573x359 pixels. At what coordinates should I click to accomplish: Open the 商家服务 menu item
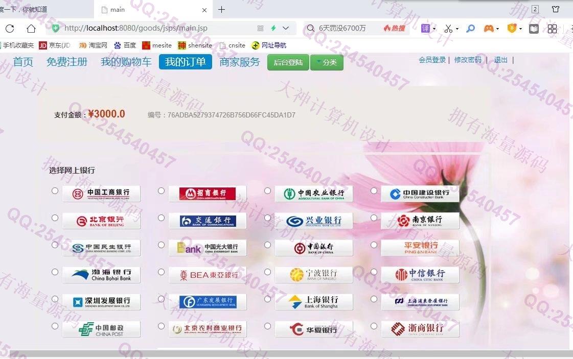240,62
